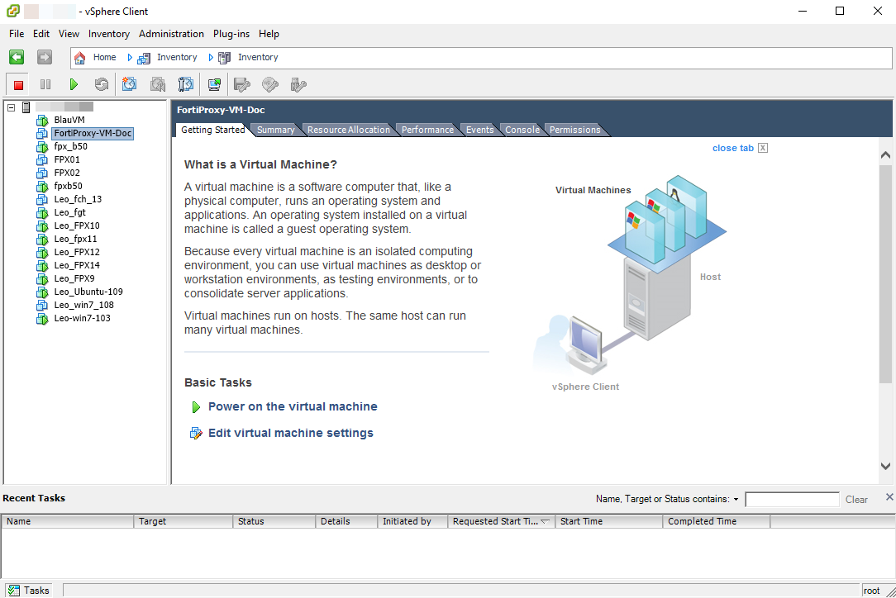The width and height of the screenshot is (896, 598).
Task: Click the Edit virtual machine settings link
Action: [x=291, y=433]
